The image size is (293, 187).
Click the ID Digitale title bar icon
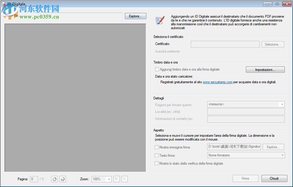tap(4, 4)
